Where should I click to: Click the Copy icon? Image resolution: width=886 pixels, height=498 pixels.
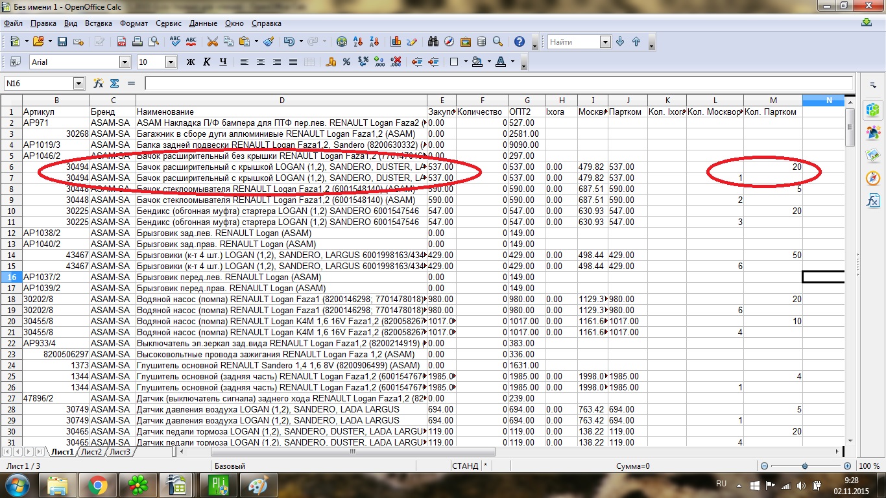click(x=228, y=41)
